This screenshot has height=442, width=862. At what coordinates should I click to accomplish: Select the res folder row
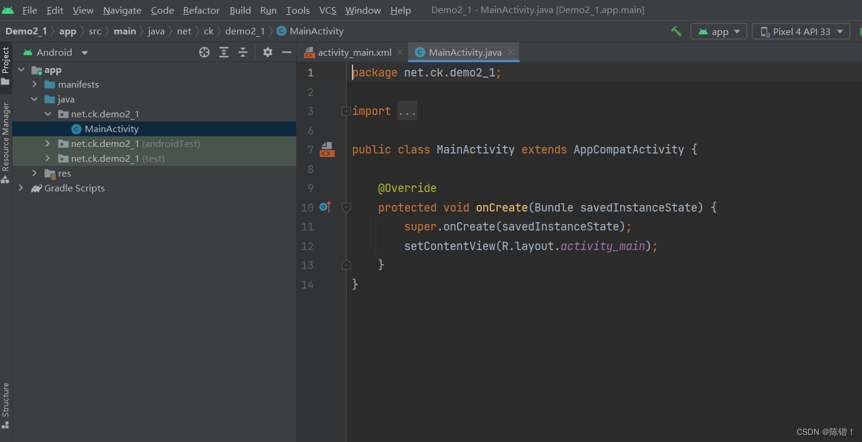pyautogui.click(x=154, y=174)
